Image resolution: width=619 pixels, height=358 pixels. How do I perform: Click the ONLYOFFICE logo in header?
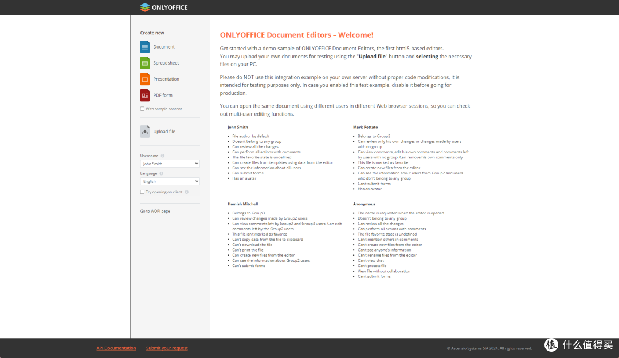tap(164, 7)
